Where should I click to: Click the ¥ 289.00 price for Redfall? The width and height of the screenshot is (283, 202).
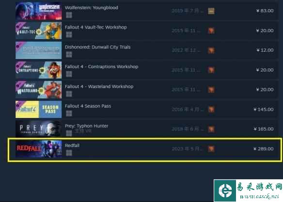(263, 149)
